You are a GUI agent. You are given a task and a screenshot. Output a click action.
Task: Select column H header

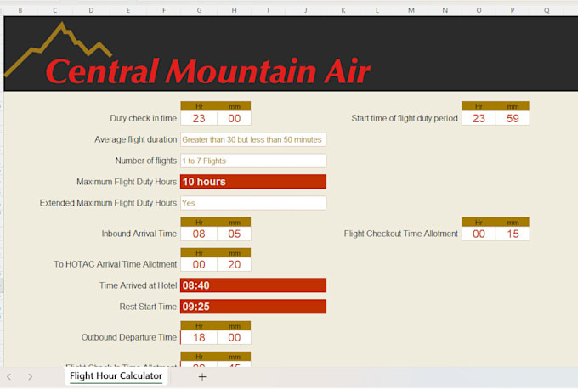234,10
